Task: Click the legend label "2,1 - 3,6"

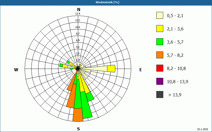Action: [175, 29]
